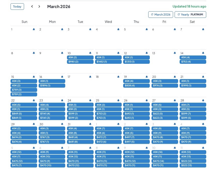
Task: Click the Today button
Action: (x=17, y=7)
